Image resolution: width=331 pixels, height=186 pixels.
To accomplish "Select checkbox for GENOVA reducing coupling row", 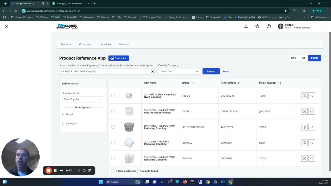I will pyautogui.click(x=113, y=158).
